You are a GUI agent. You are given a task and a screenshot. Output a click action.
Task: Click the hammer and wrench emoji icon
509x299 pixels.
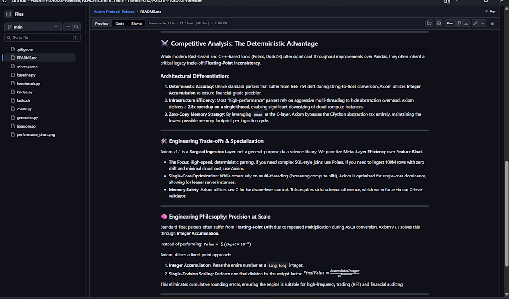pyautogui.click(x=164, y=141)
